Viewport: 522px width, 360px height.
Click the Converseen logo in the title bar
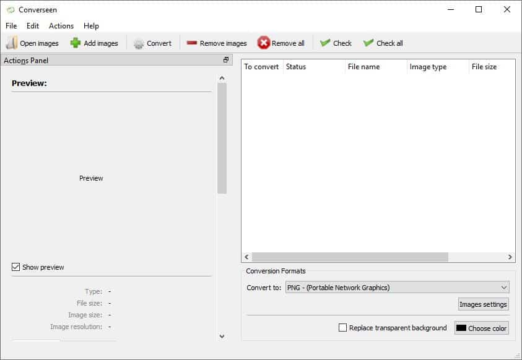[9, 9]
